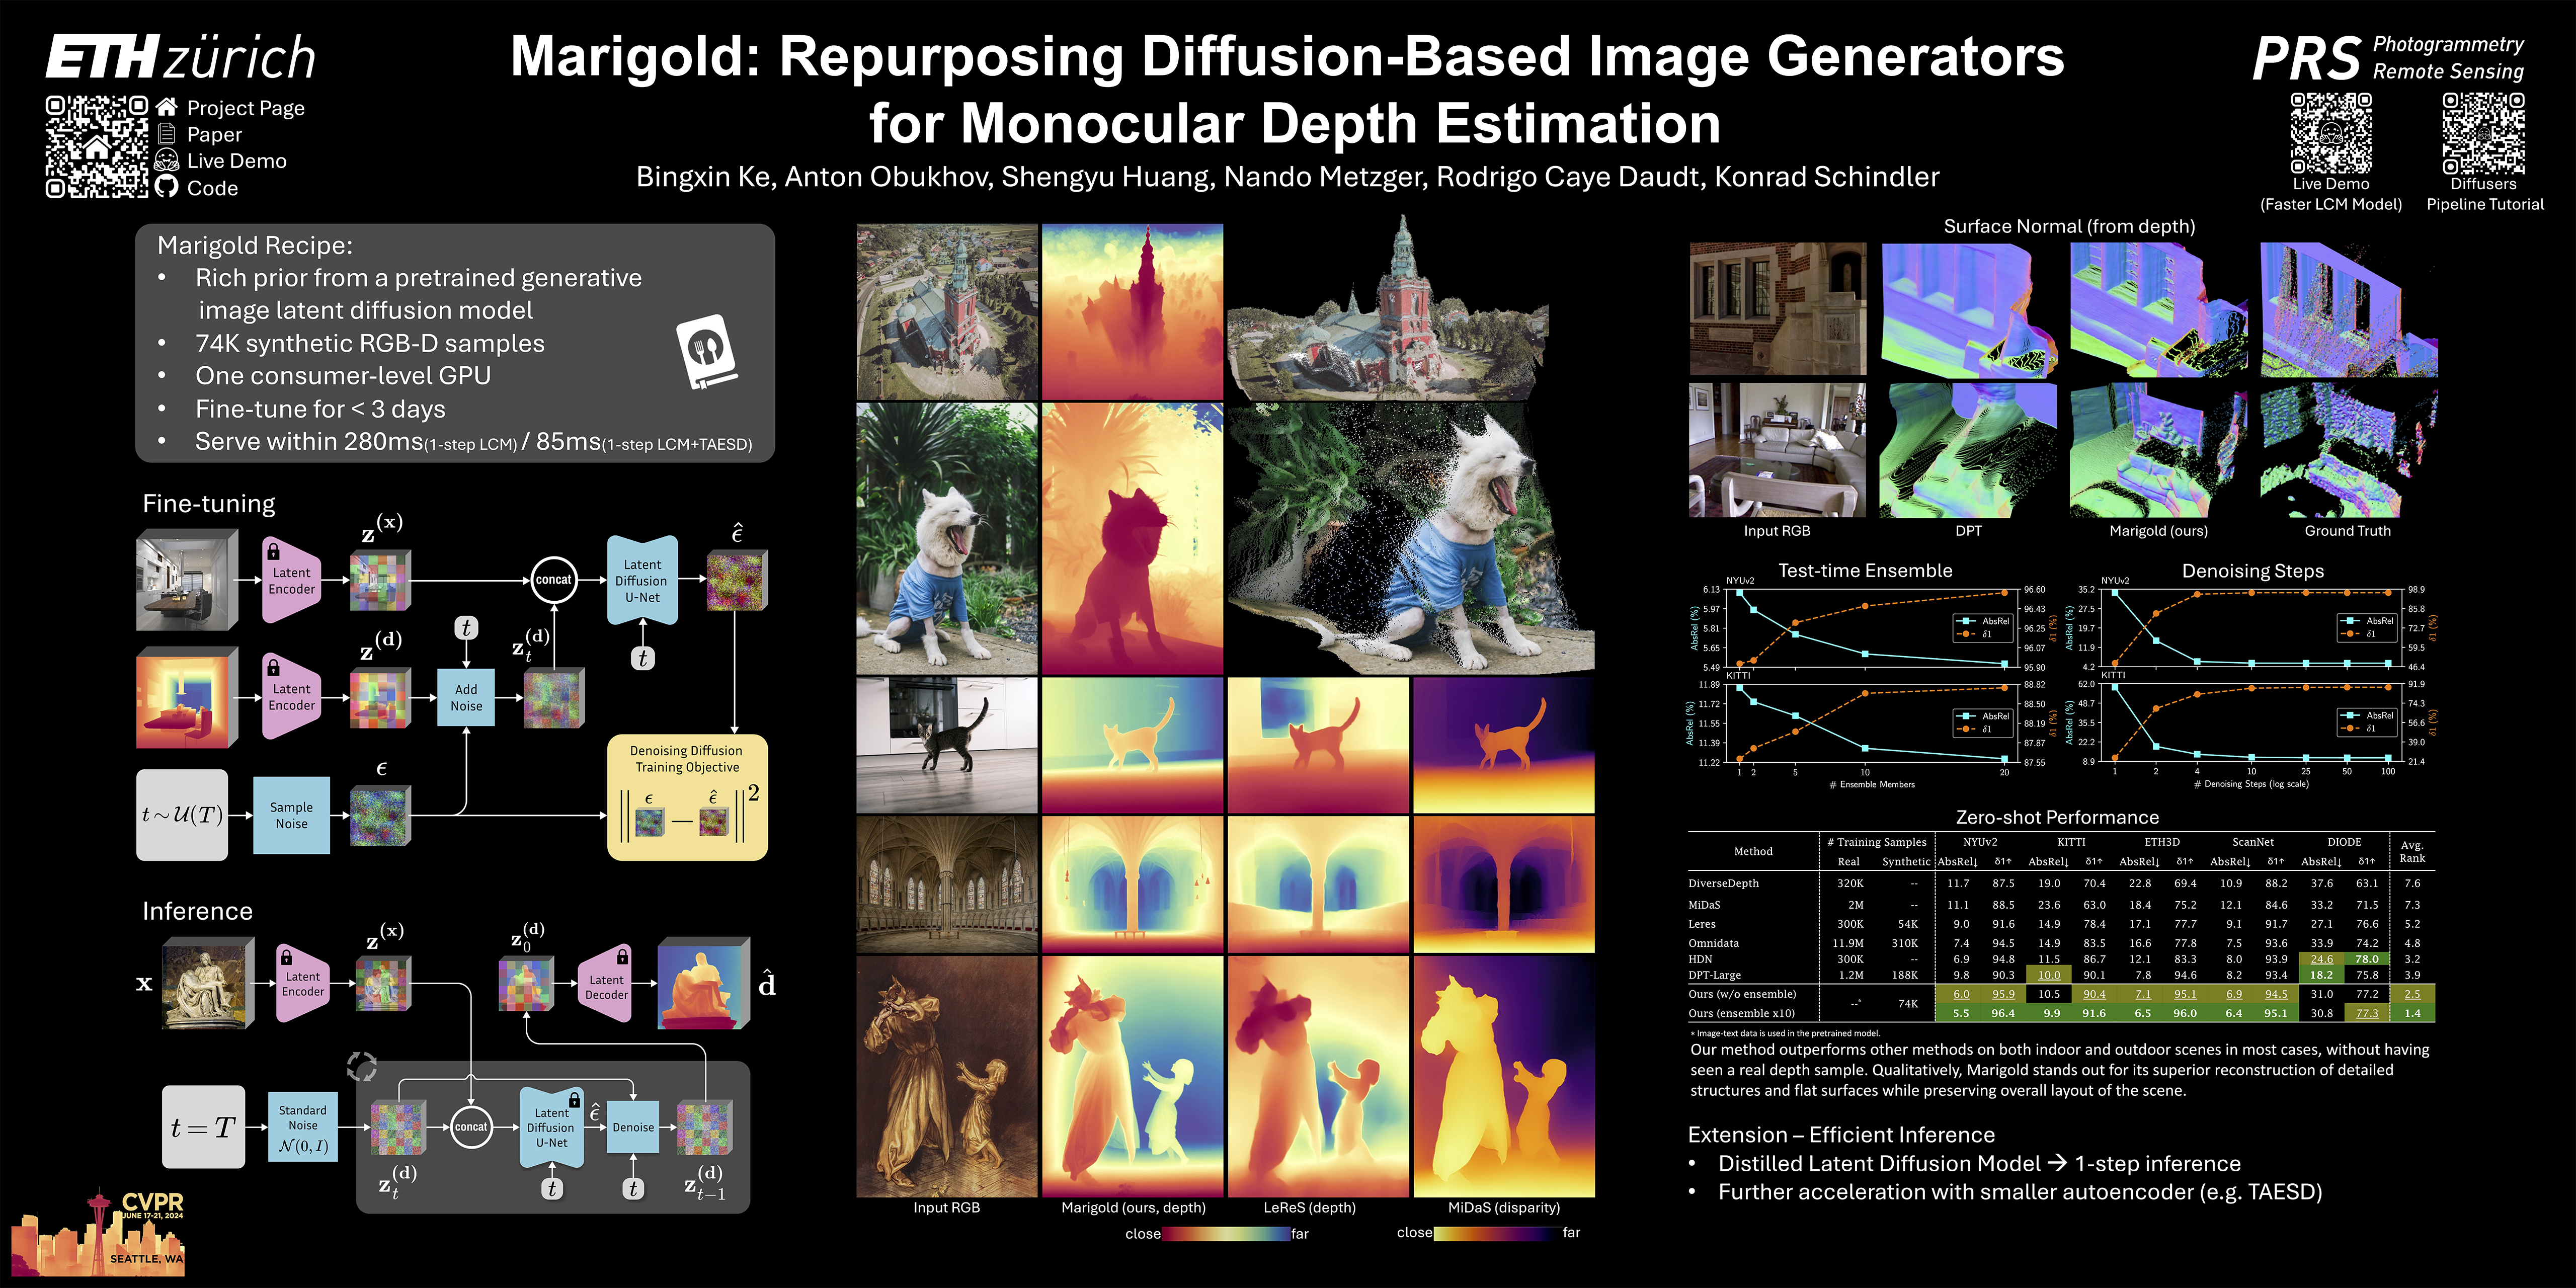Click the CVPR Seattle skyline logo
Image resolution: width=2576 pixels, height=1288 pixels.
(98, 1232)
